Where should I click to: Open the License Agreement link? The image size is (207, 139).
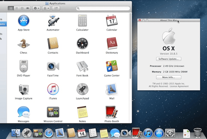tap(180, 86)
